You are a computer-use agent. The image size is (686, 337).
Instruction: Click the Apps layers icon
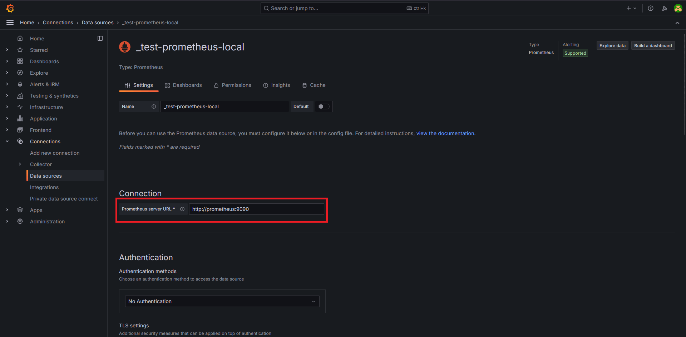point(20,210)
